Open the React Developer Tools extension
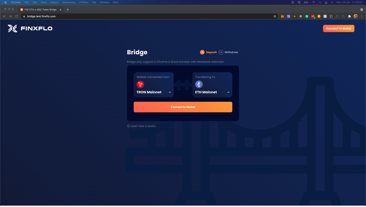 [x=301, y=16]
